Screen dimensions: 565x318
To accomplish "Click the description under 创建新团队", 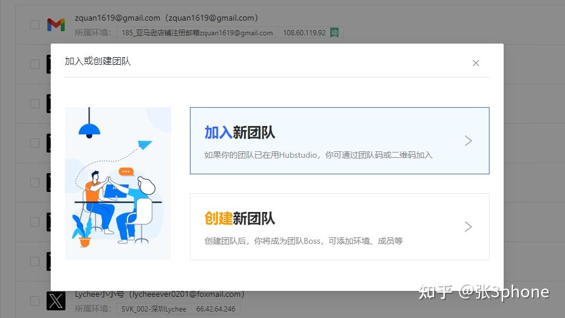I will [303, 241].
